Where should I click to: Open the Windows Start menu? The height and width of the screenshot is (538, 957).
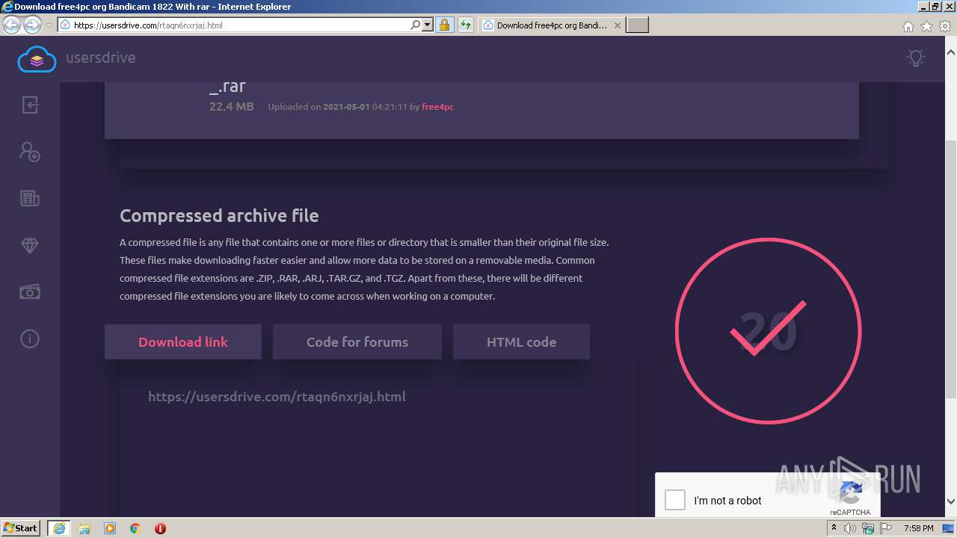21,528
